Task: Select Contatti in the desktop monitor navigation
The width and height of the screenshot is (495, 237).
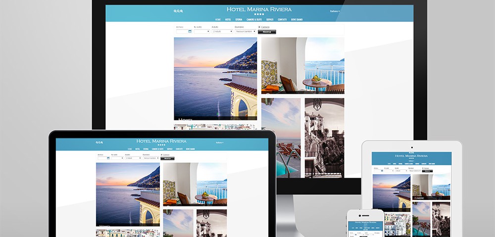Action: pyautogui.click(x=282, y=20)
